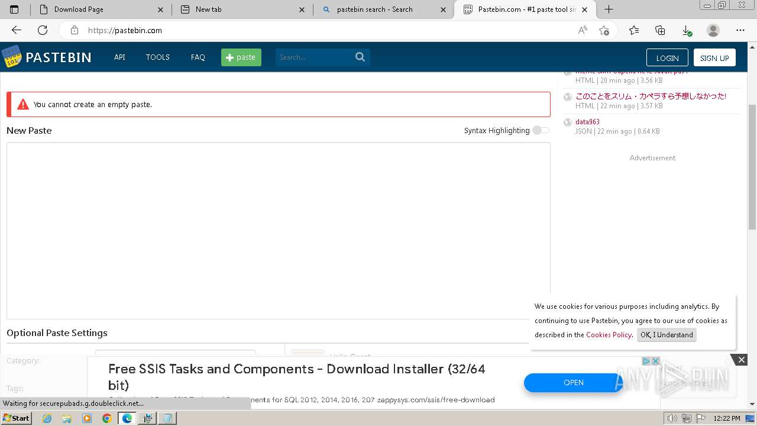Open the Downloads icon
This screenshot has height=426, width=757.
pos(686,30)
